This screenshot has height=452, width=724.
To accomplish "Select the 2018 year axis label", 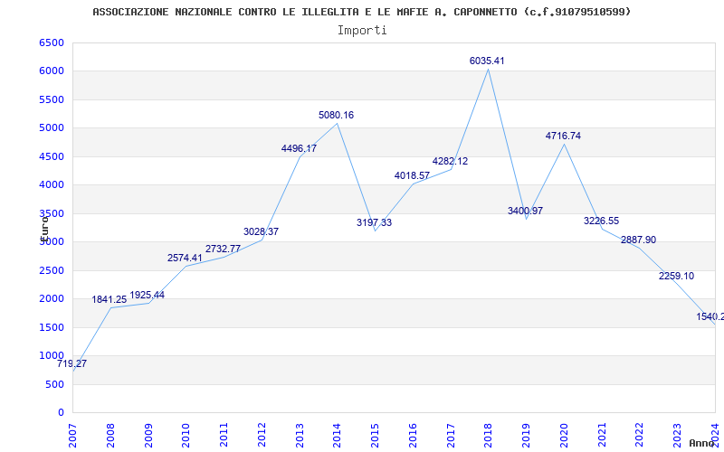I will (x=489, y=436).
